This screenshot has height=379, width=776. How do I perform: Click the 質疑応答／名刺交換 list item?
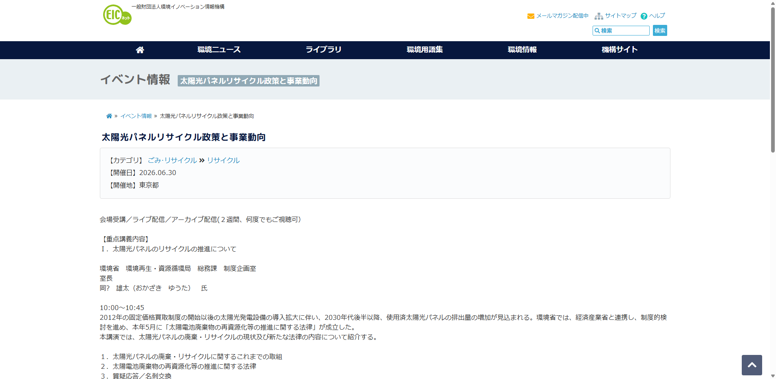click(x=142, y=376)
